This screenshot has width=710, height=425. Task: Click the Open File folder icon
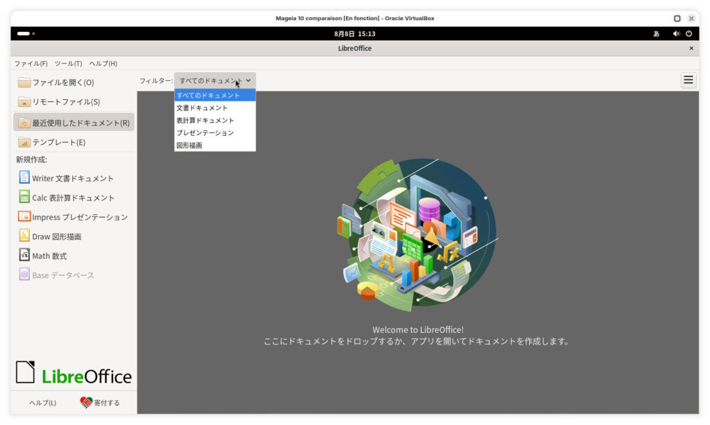click(x=24, y=83)
